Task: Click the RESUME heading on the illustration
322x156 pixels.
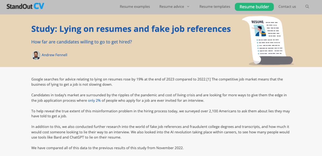Action: pos(258,22)
